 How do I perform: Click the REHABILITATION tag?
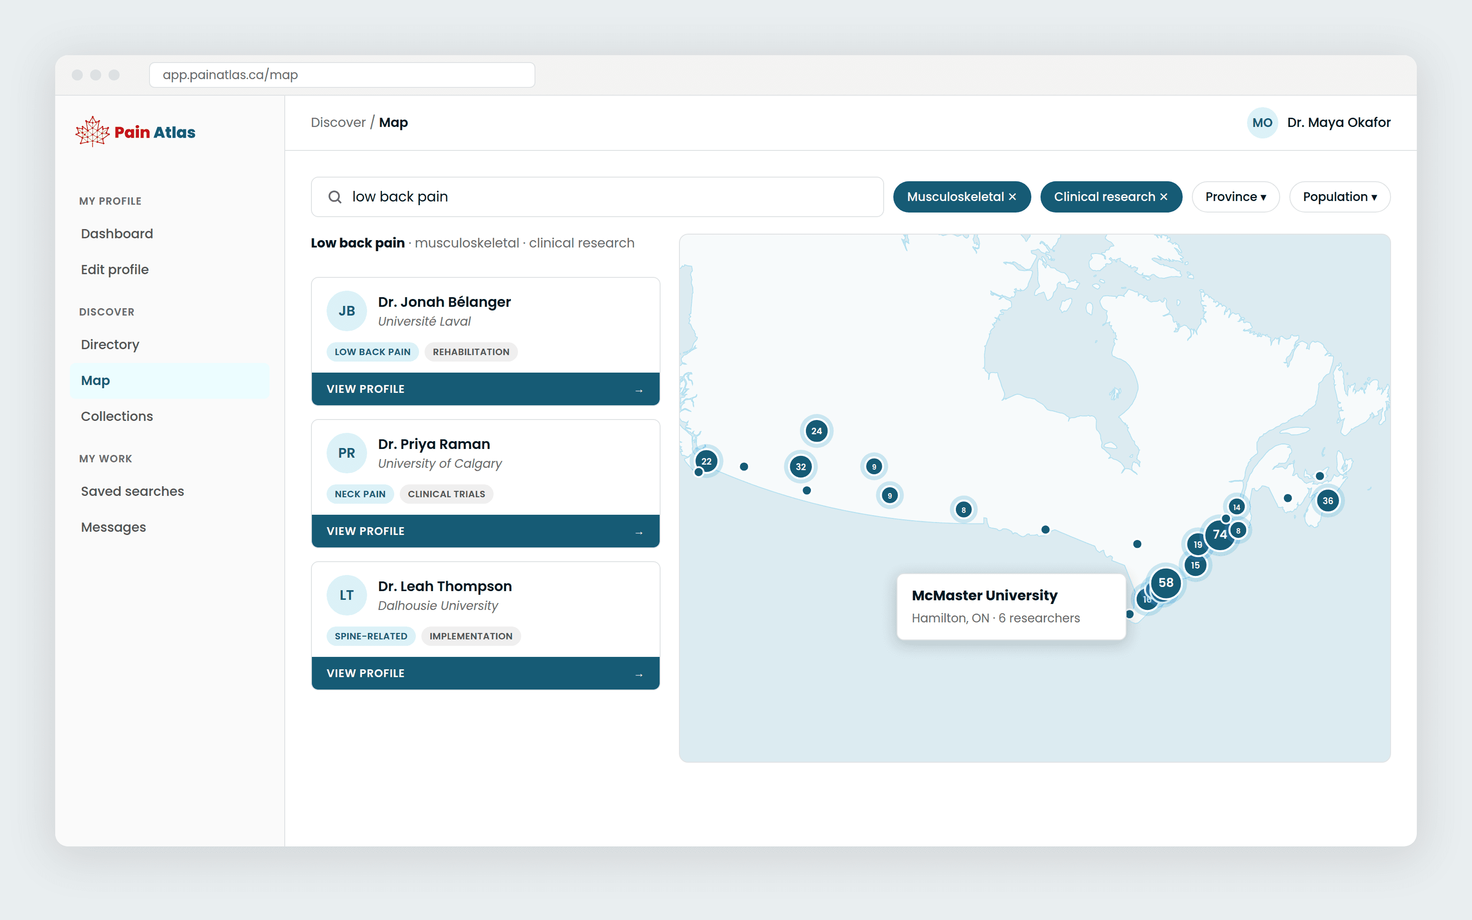click(x=471, y=352)
